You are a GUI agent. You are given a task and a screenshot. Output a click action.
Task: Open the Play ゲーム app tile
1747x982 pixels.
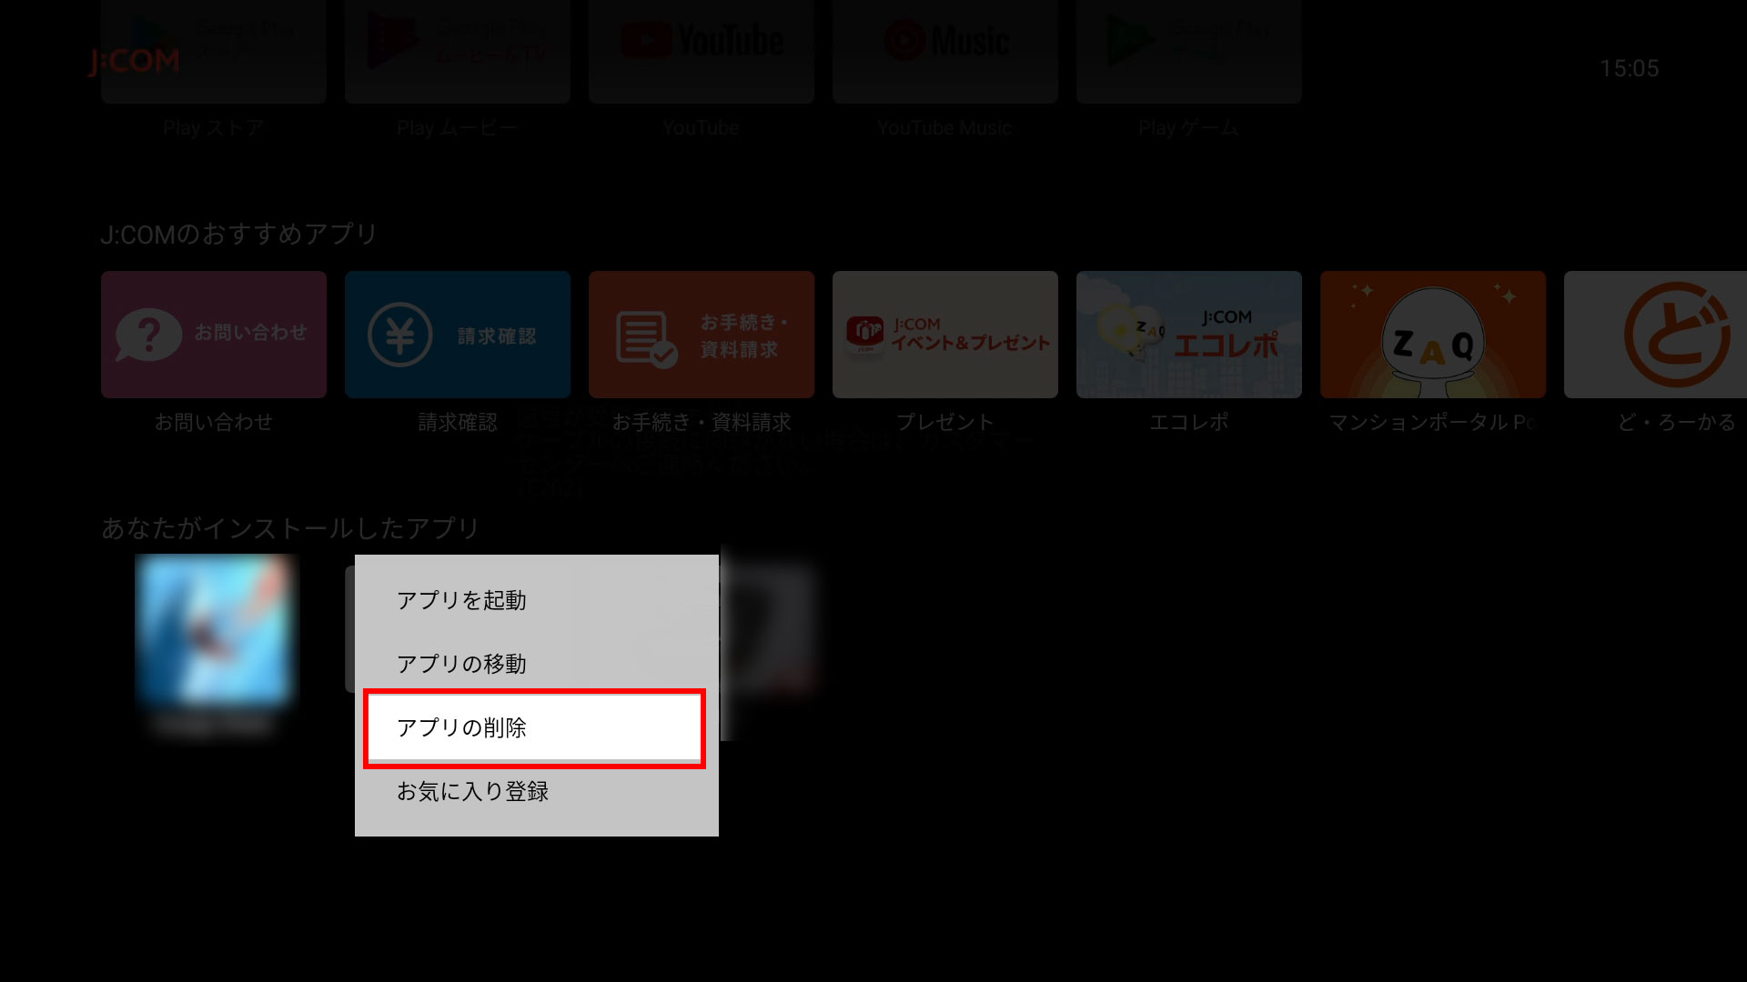[x=1189, y=52]
